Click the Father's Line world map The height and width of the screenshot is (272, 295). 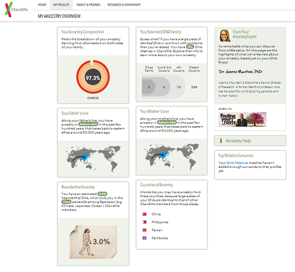click(93, 159)
